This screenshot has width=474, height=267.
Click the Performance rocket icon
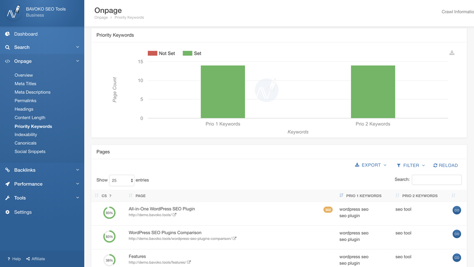(x=7, y=184)
